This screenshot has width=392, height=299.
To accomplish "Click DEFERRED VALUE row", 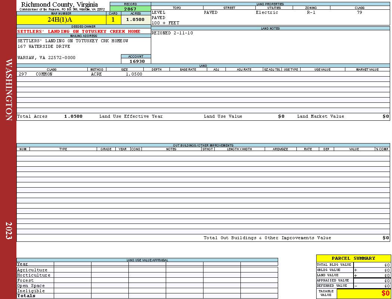I will [353, 286].
